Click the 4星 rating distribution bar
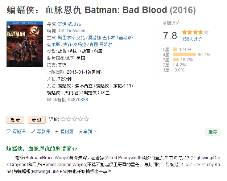The image size is (227, 181). 185,54
